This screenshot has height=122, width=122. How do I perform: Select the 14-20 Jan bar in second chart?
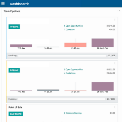click(48, 90)
